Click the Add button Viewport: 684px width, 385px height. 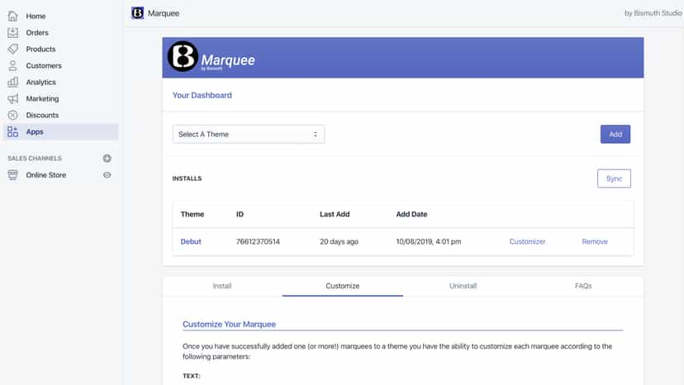point(615,135)
